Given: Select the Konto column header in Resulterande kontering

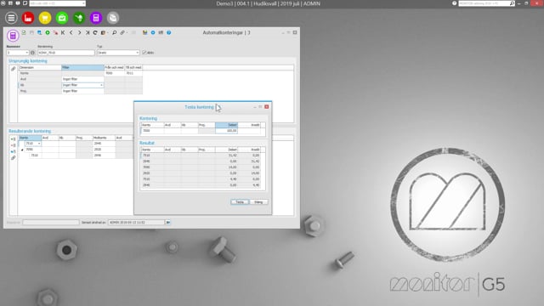Looking at the screenshot, I should pos(31,138).
